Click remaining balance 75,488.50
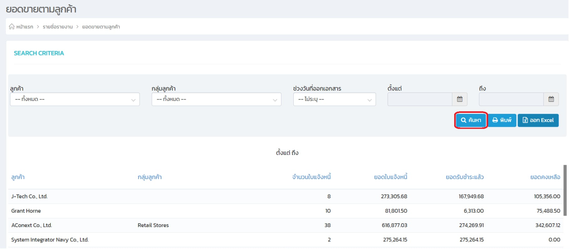This screenshot has height=249, width=570. click(x=548, y=211)
